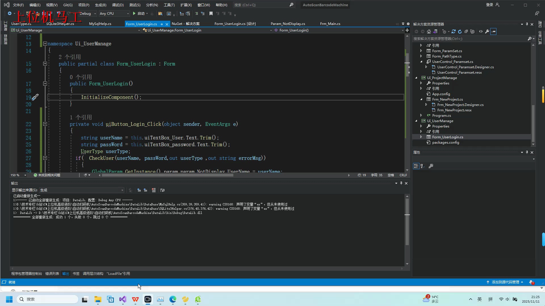The image size is (545, 306).
Task: Split the editor window with the plus icon
Action: tap(407, 30)
